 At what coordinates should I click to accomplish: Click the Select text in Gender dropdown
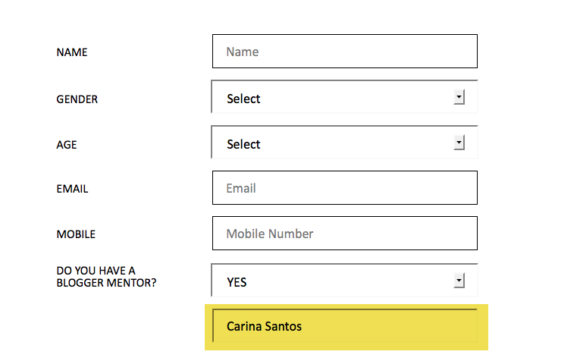243,99
